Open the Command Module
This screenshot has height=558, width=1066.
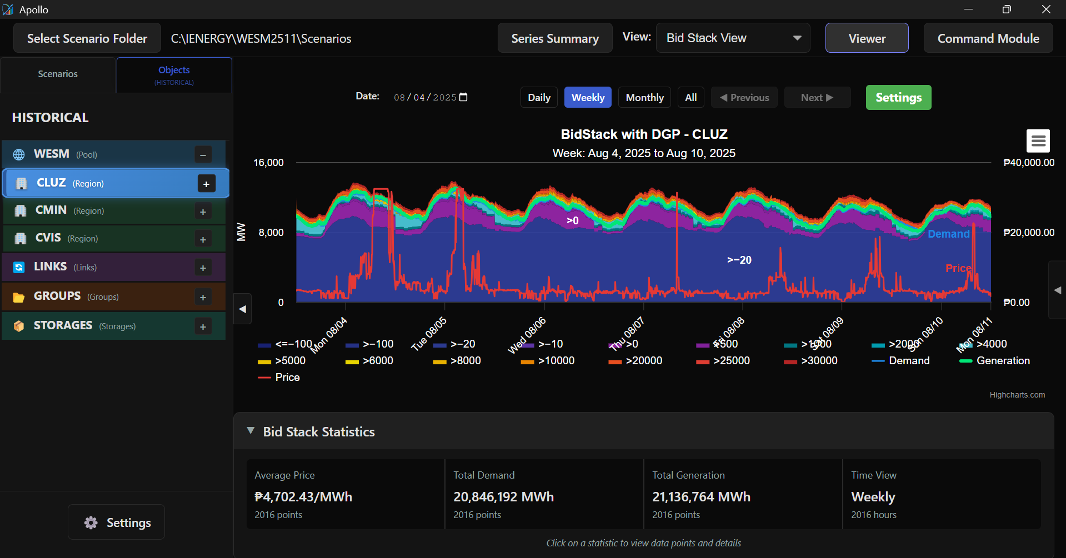pos(988,38)
